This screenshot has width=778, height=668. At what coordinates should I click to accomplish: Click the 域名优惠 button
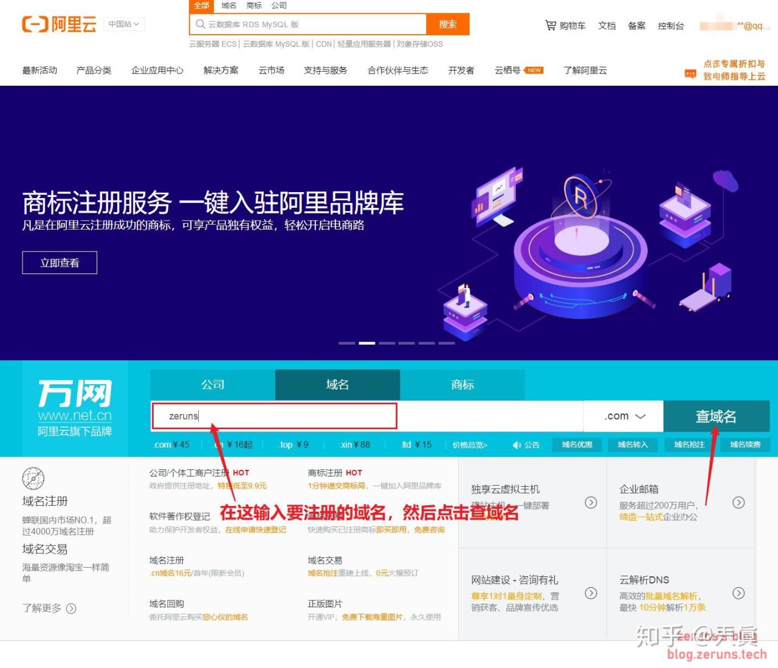tap(577, 445)
